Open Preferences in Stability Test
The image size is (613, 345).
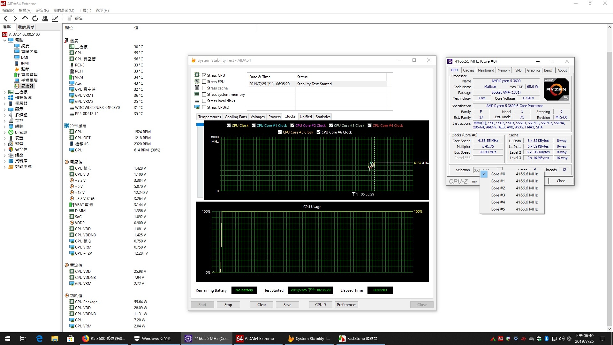tap(346, 305)
